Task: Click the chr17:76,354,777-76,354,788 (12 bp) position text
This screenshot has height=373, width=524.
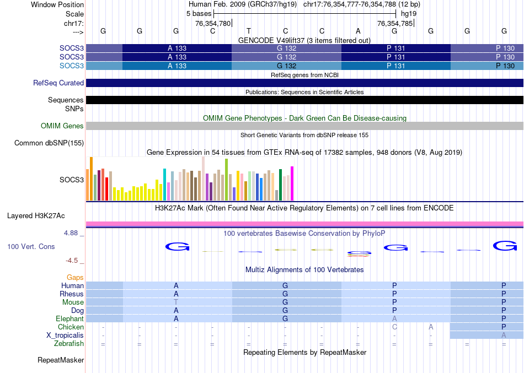Action: (x=362, y=4)
